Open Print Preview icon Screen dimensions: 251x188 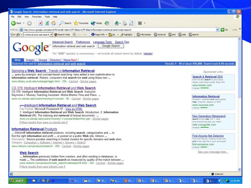131,23
